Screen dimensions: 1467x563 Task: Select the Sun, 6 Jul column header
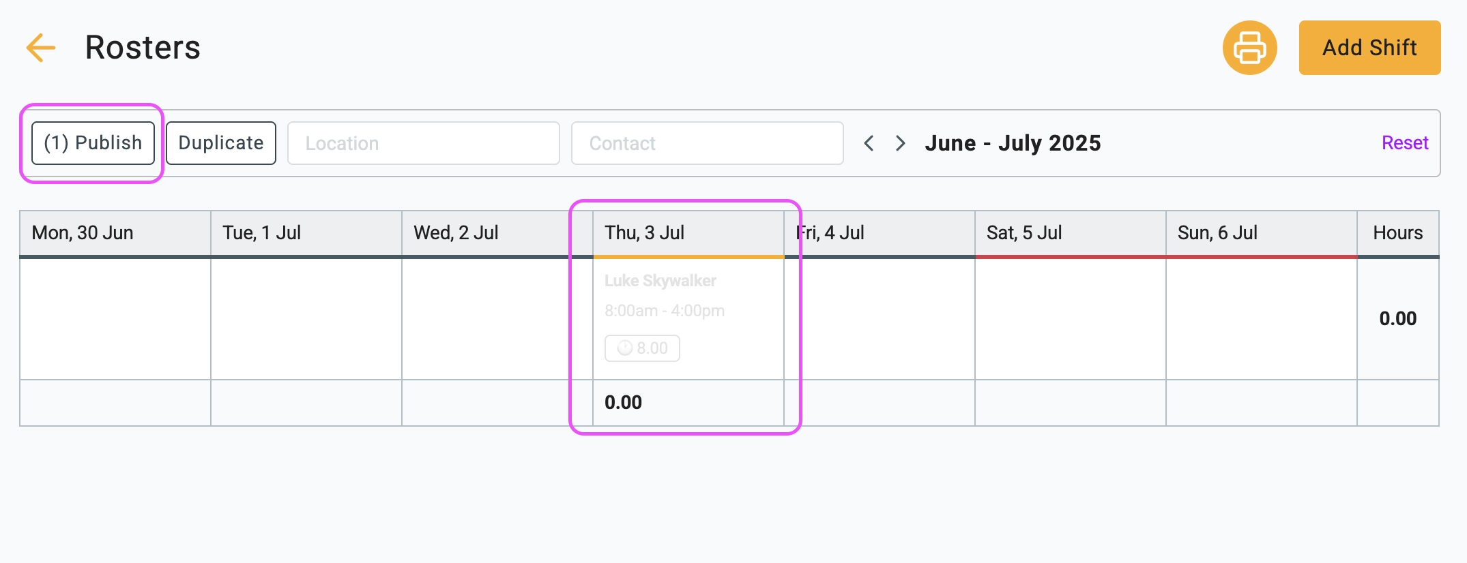click(1262, 233)
